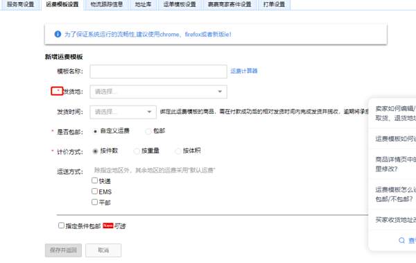Toggle 指定条件包邮 checkbox
This screenshot has width=416, height=263.
tap(61, 226)
